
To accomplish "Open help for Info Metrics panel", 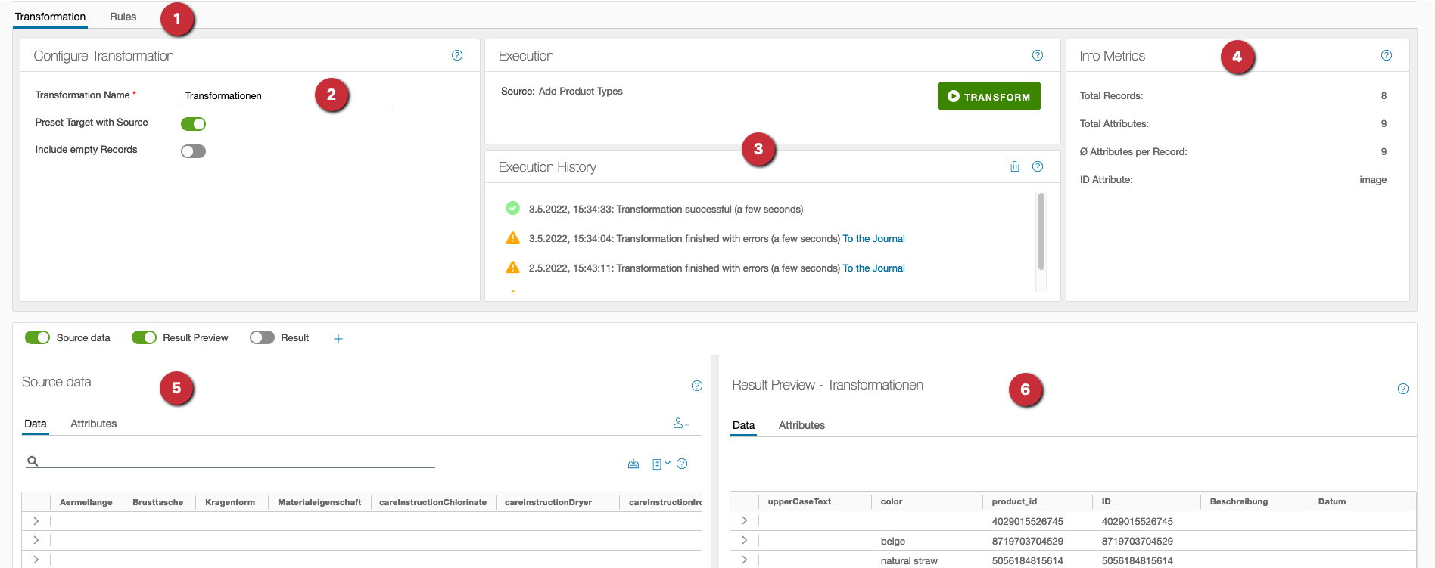I will [x=1386, y=56].
